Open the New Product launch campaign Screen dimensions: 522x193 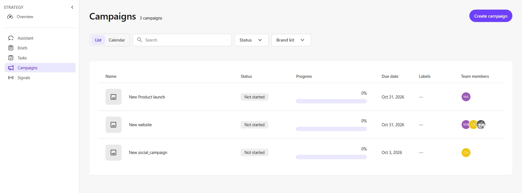147,97
